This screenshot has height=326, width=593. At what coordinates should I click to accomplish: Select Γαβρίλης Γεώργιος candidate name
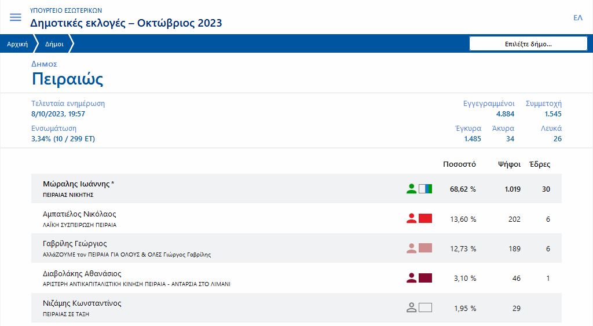coord(75,244)
